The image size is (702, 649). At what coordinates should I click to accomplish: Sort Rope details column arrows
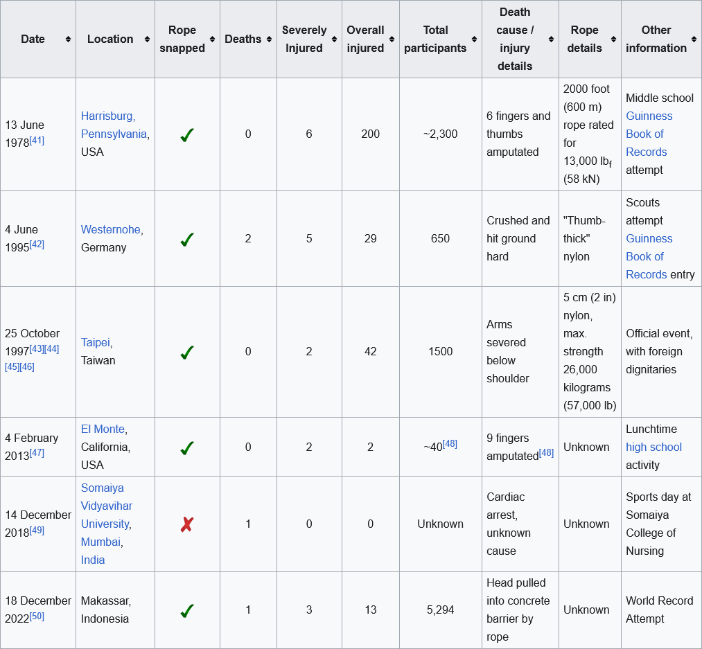613,39
